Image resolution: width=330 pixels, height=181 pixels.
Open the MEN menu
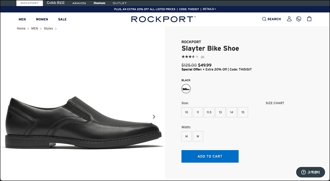(x=22, y=19)
